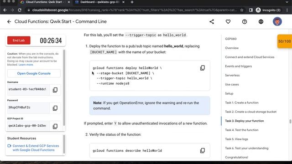Image resolution: width=292 pixels, height=164 pixels.
Task: Go to Task 6. Test your understanding
Action: (x=246, y=148)
